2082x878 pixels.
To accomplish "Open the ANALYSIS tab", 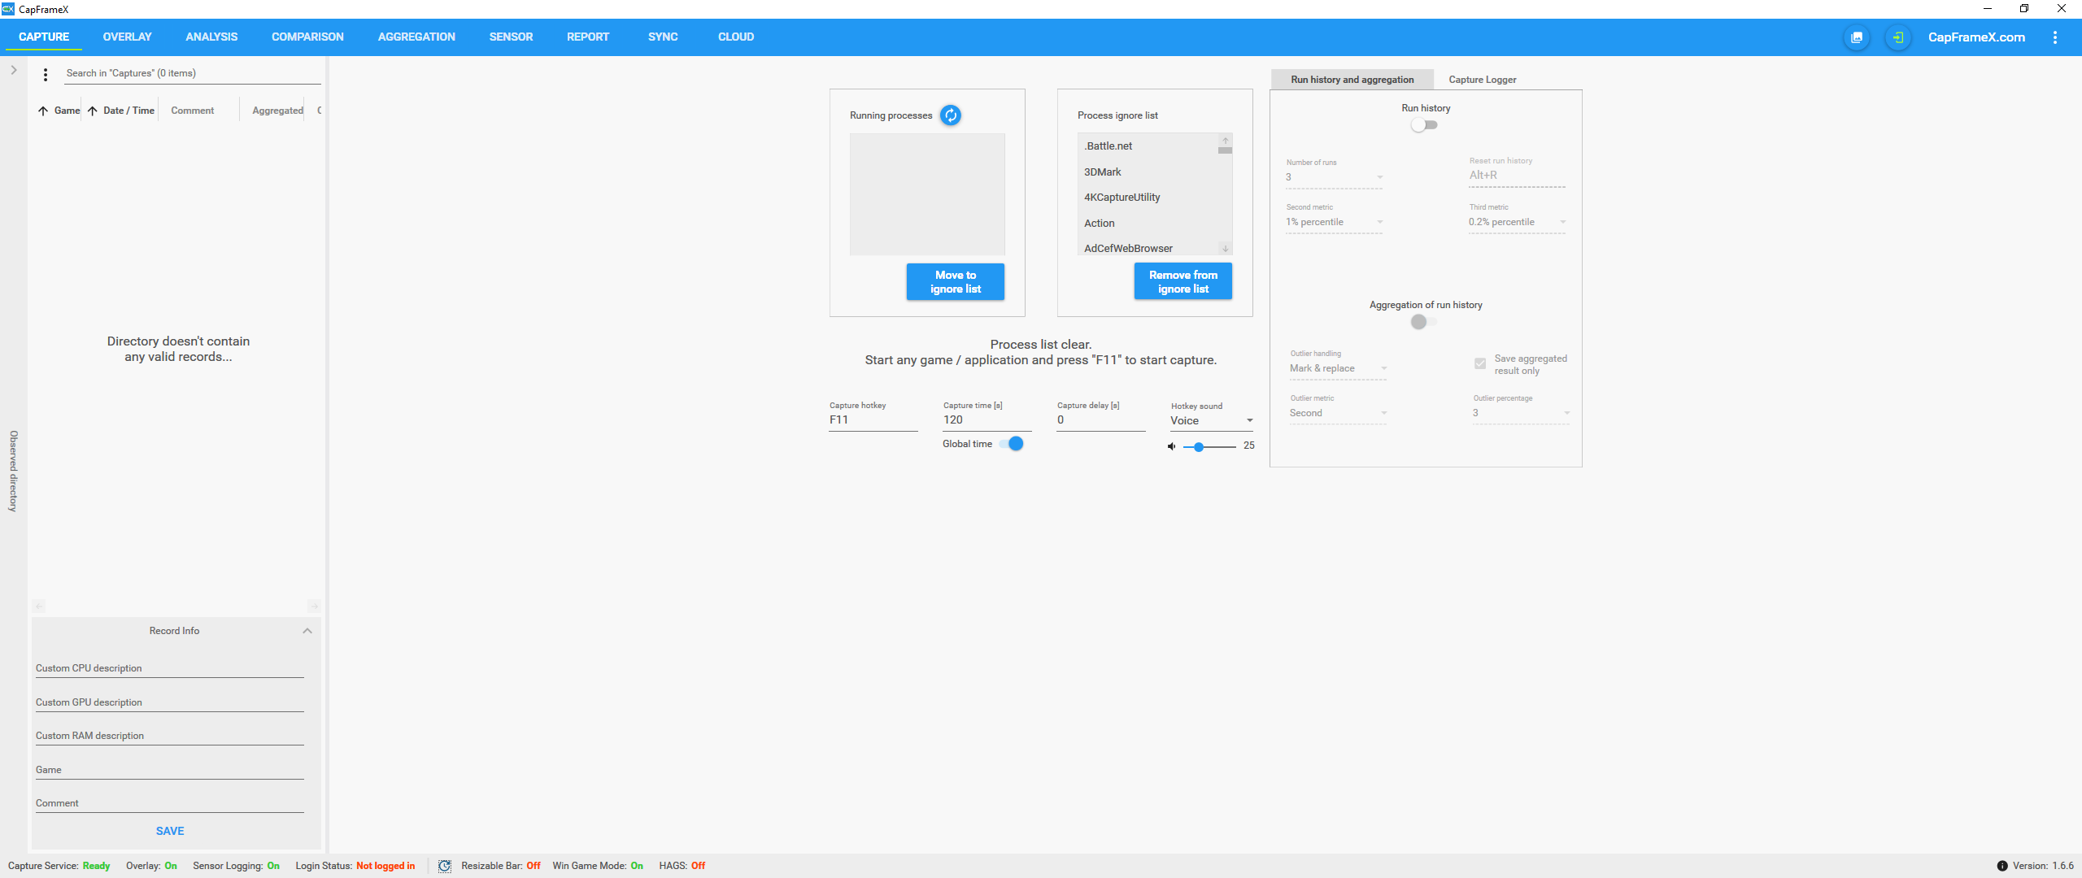I will click(x=211, y=37).
